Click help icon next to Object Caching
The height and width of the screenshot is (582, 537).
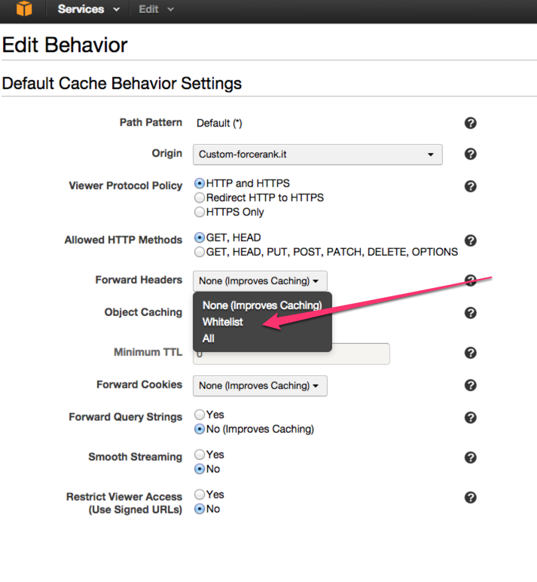point(470,313)
